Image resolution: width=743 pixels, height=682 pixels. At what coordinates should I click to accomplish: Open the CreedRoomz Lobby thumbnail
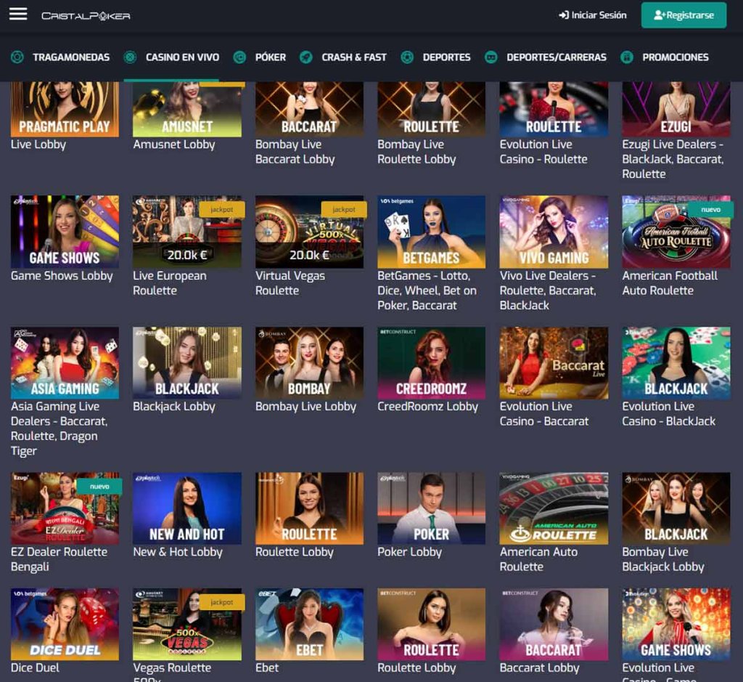tap(431, 362)
